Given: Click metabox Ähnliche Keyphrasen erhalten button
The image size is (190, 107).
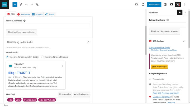Looking at the screenshot, I should point(21,32).
